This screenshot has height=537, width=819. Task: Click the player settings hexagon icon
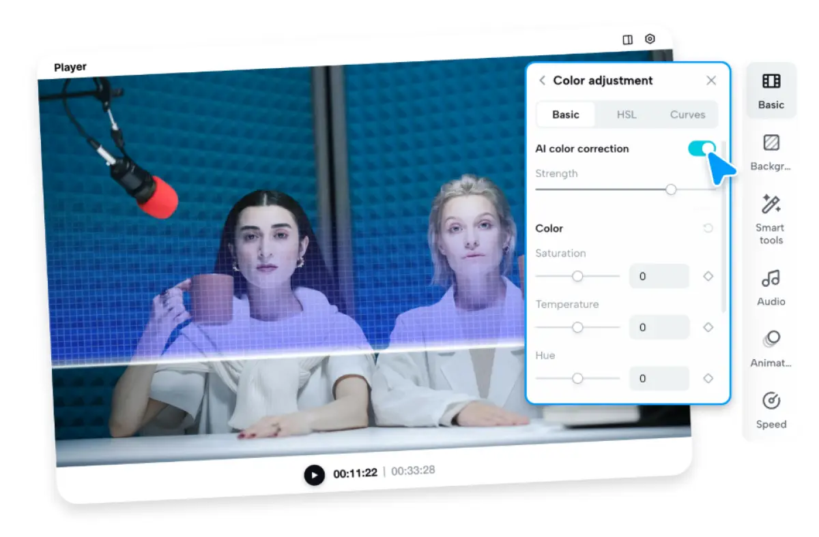(650, 40)
